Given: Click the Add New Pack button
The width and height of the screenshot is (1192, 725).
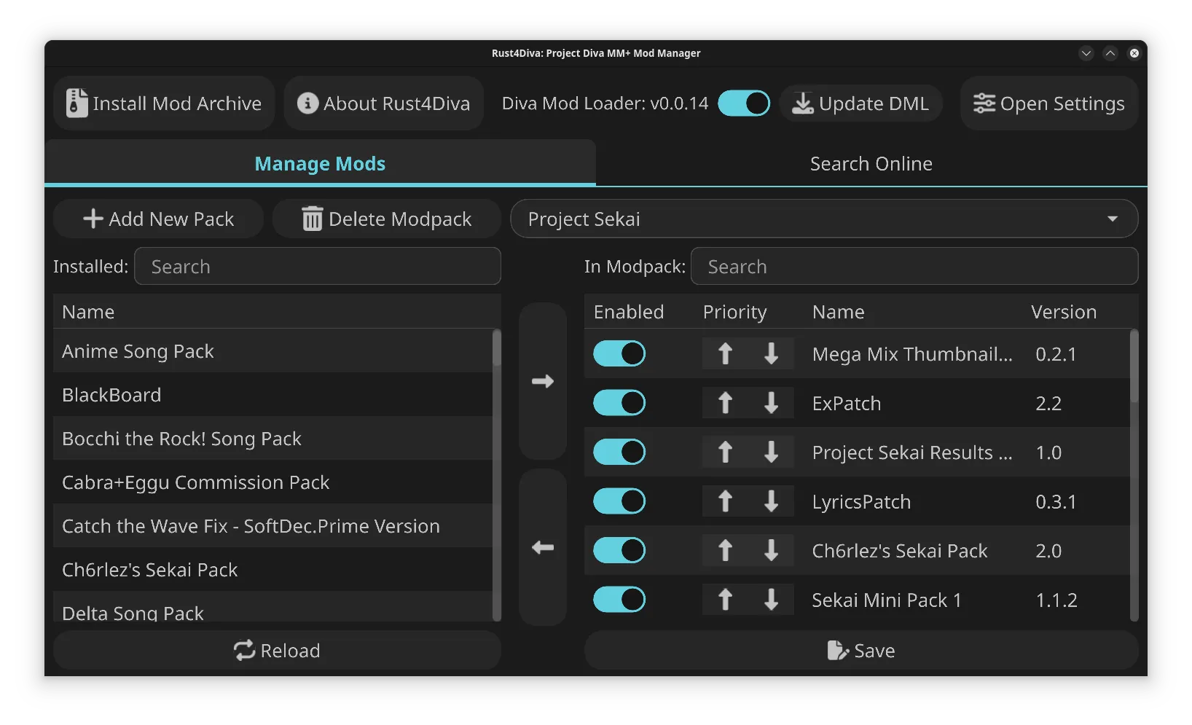Looking at the screenshot, I should click(x=158, y=219).
